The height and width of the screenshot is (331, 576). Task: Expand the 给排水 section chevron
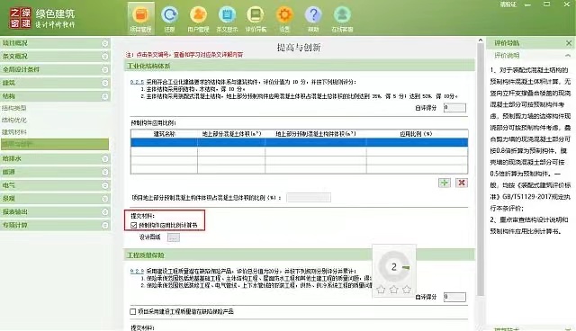tap(105, 159)
